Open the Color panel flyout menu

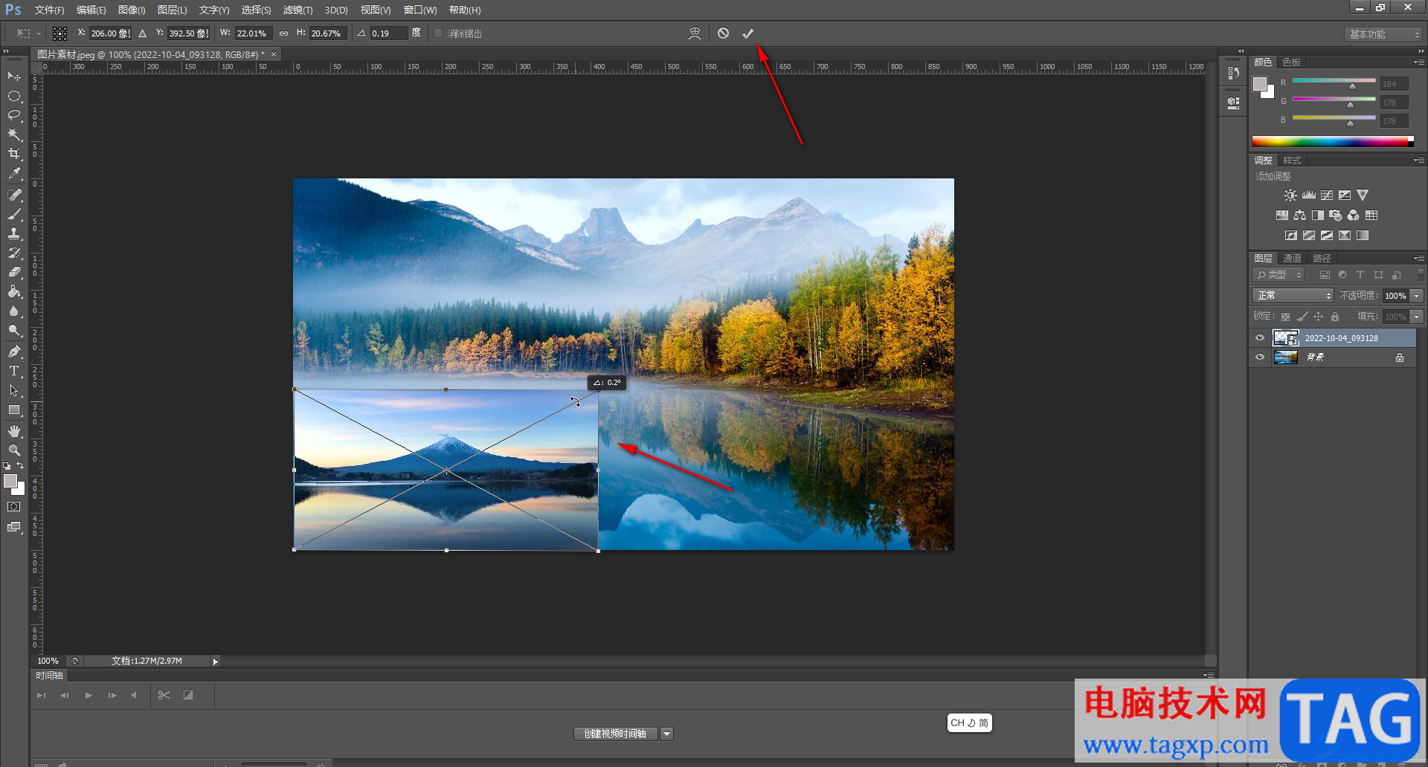click(x=1419, y=62)
